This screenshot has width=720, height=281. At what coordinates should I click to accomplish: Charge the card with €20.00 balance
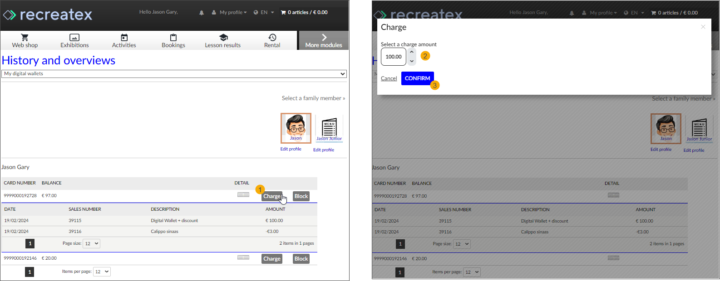click(271, 259)
